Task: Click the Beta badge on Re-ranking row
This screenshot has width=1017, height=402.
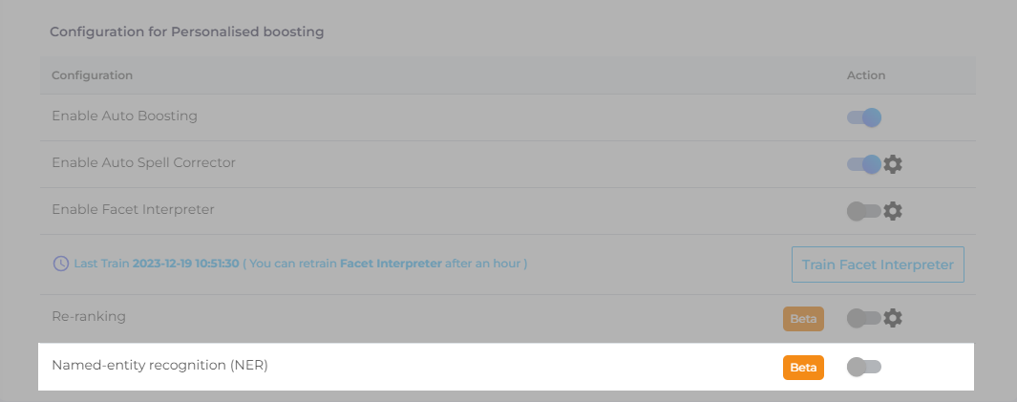Action: tap(803, 319)
